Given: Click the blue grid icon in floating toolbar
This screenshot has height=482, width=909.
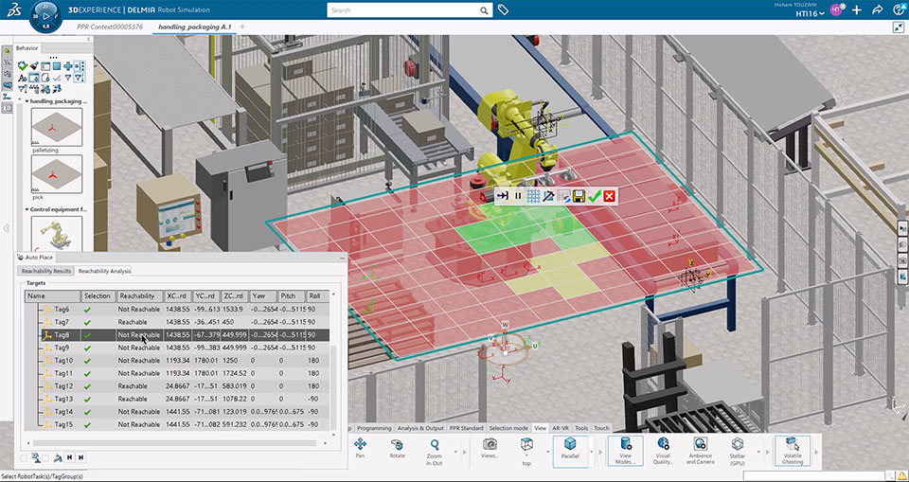Looking at the screenshot, I should pos(533,197).
